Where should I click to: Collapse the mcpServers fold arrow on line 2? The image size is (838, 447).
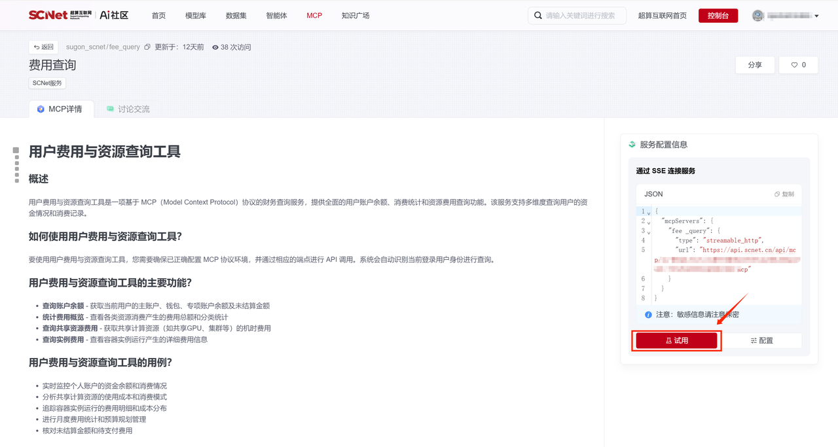pos(649,223)
